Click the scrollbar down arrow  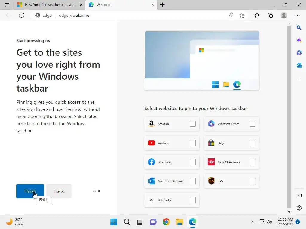click(x=289, y=212)
